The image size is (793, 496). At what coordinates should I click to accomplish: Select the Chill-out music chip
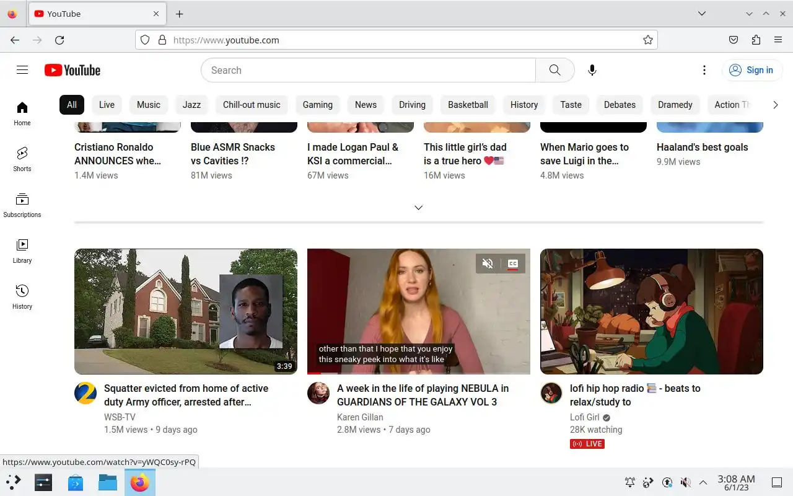pyautogui.click(x=252, y=105)
